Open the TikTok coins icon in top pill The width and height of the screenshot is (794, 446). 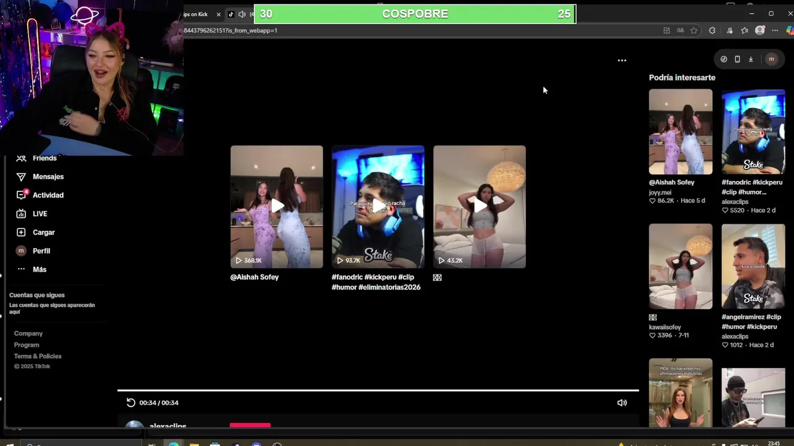[x=724, y=59]
